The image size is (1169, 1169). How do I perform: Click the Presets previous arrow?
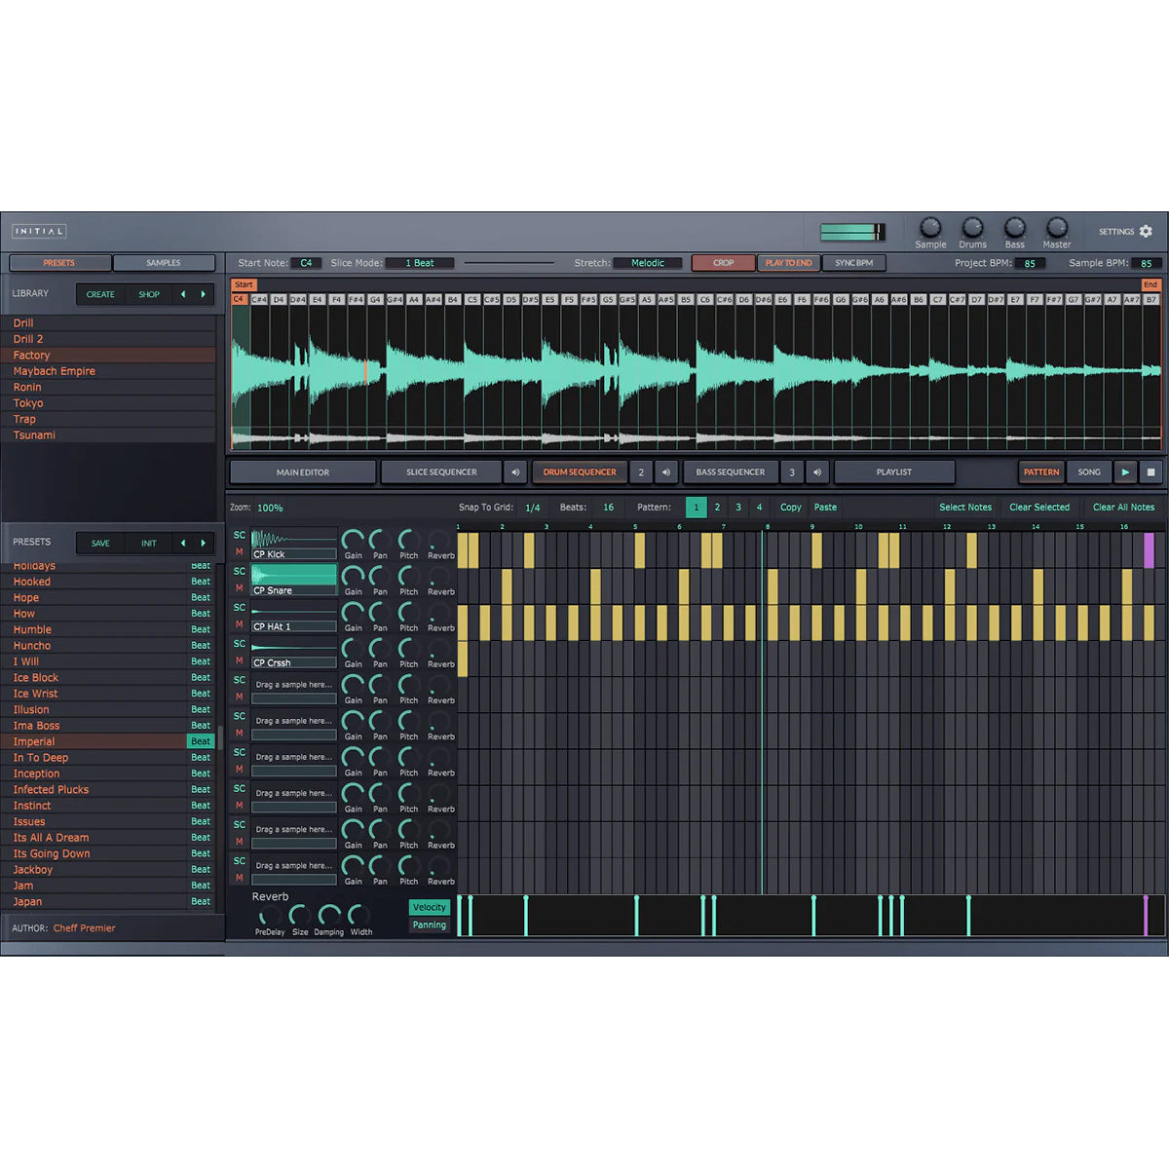coord(182,543)
